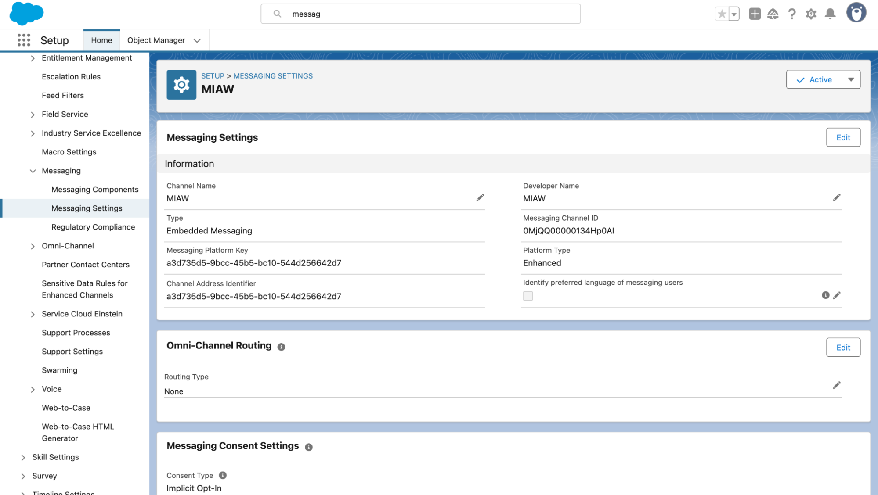
Task: Open the help question mark icon
Action: 792,14
